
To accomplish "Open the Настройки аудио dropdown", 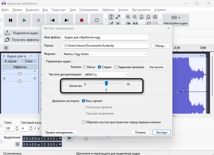I will 176,20.
